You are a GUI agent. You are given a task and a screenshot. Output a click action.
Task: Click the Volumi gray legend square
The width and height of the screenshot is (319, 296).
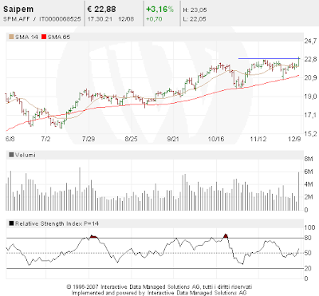(11, 155)
